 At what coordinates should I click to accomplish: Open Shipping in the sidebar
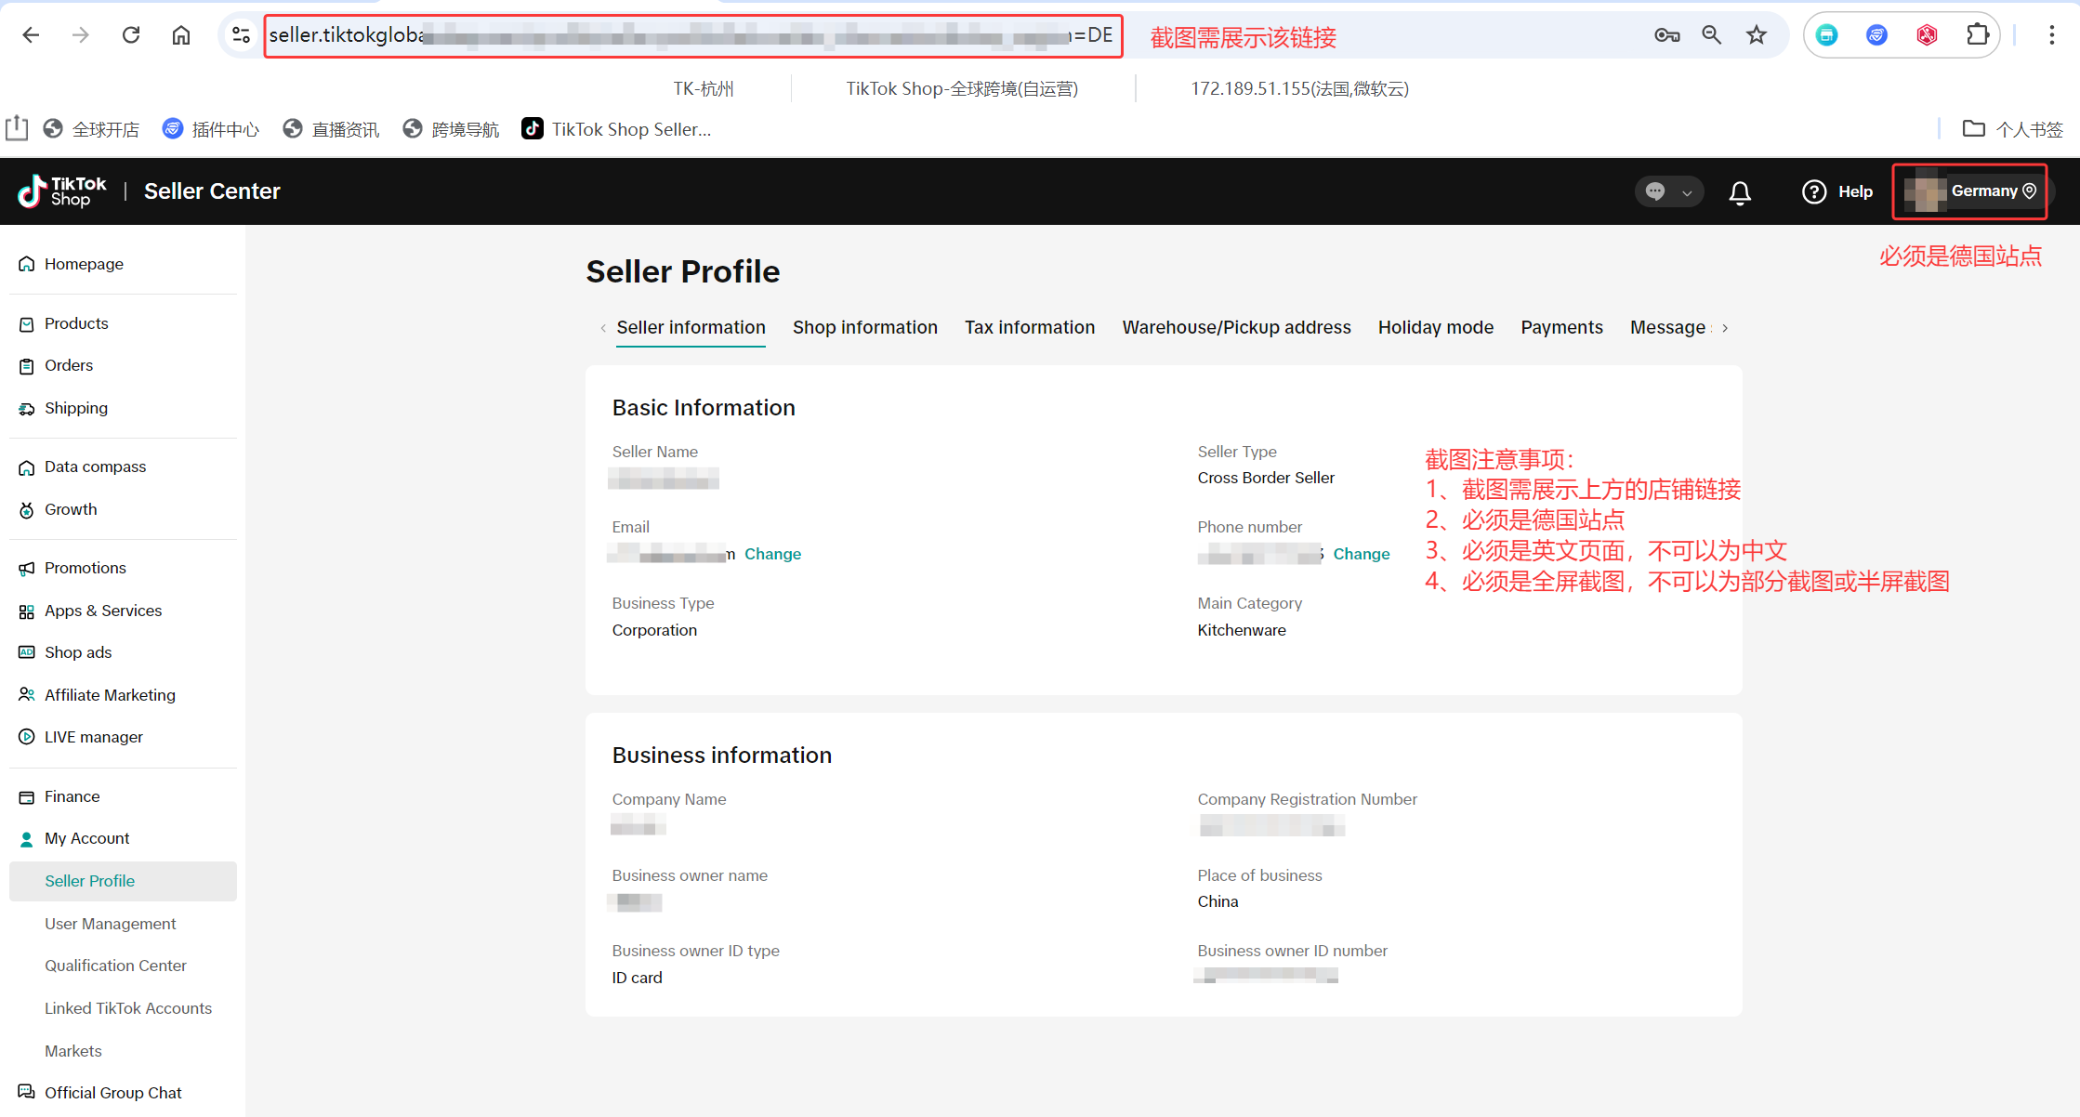coord(76,408)
